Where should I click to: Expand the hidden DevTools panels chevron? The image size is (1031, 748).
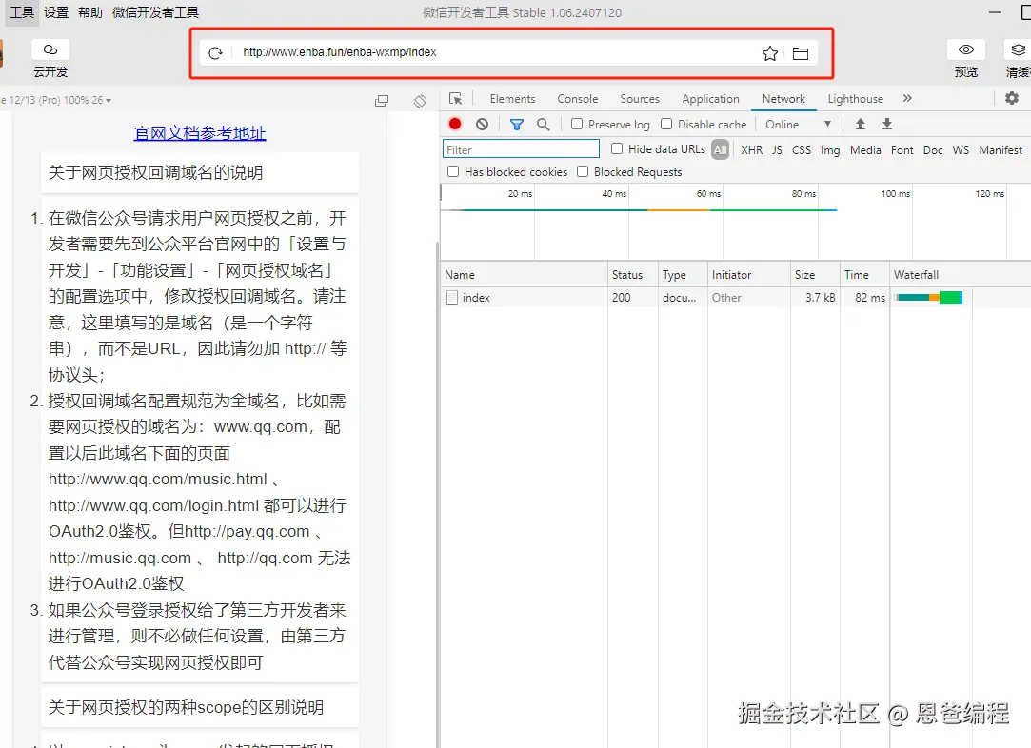pyautogui.click(x=907, y=98)
